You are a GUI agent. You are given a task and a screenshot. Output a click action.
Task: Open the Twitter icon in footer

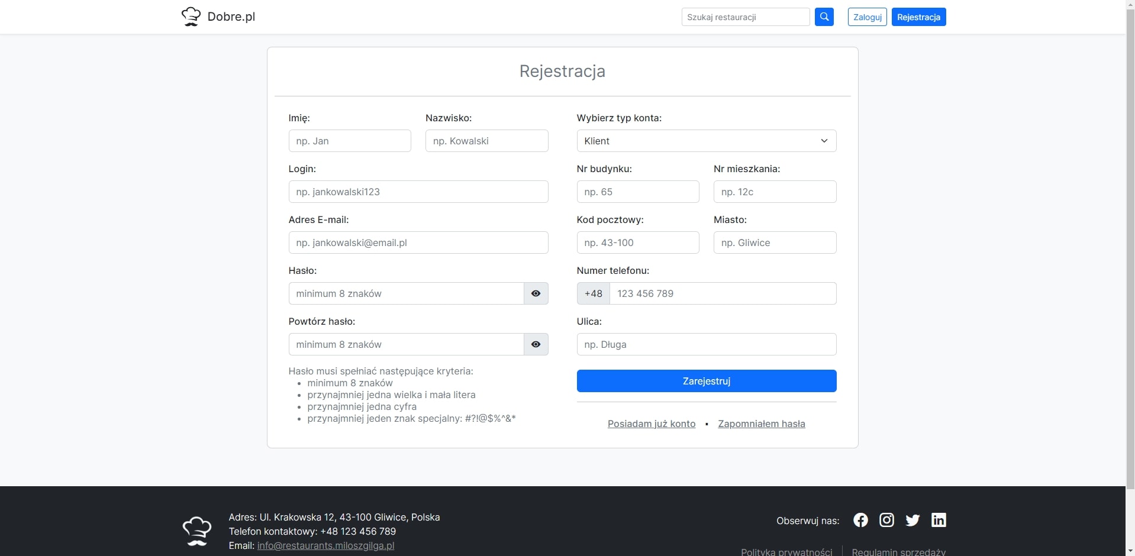pos(913,521)
